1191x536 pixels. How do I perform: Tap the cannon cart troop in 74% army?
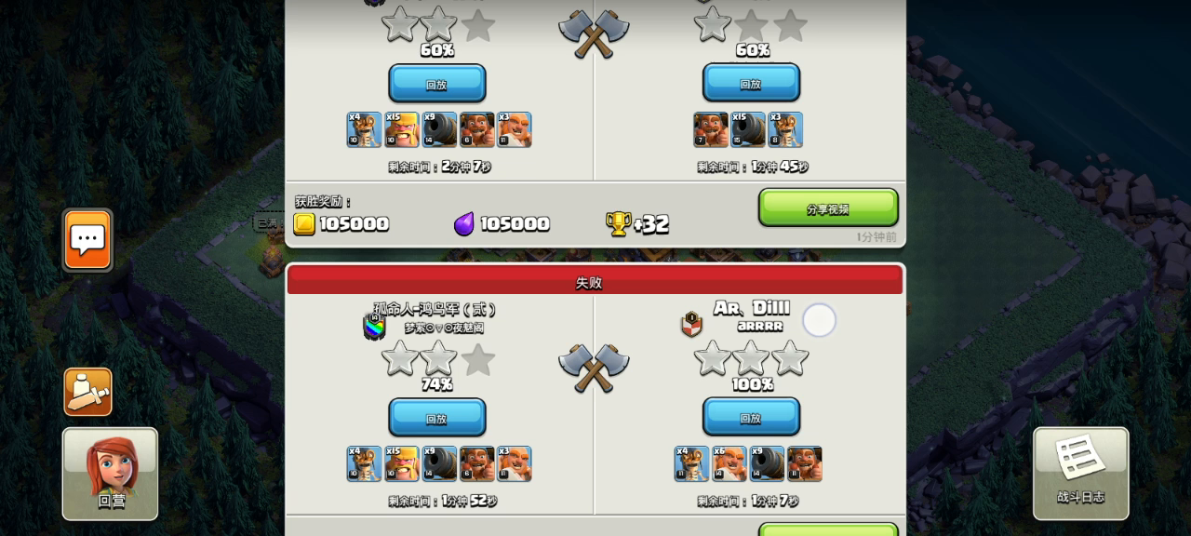439,463
